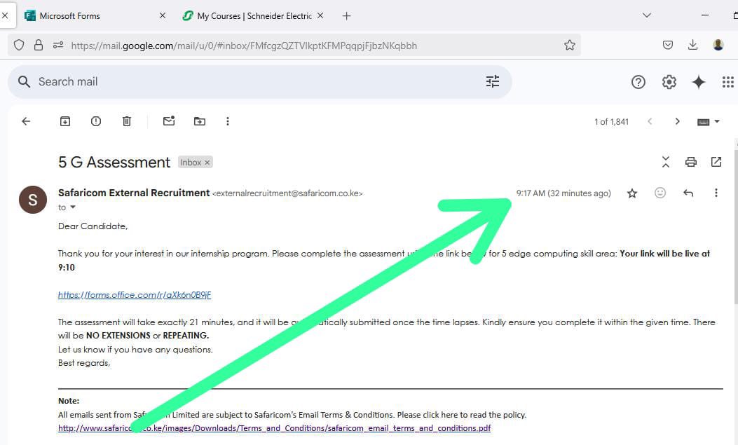Open more options in the email toolbar

(227, 121)
